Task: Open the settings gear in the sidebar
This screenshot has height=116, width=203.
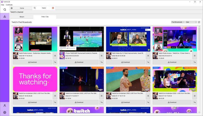Action: (5, 112)
